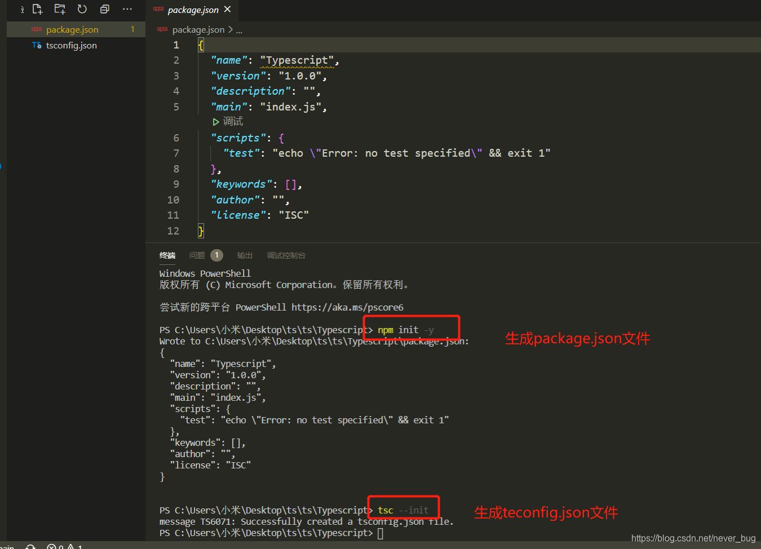
Task: Click package.json in the breadcrumb
Action: pyautogui.click(x=198, y=30)
